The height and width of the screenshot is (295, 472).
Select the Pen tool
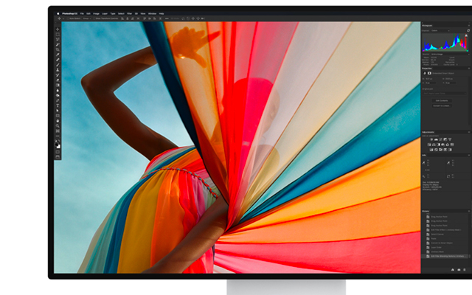tap(58, 100)
